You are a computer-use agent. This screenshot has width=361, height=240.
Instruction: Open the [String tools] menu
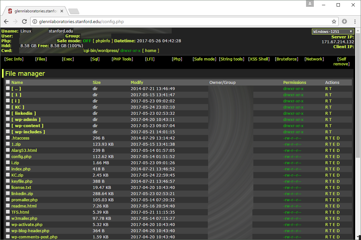coord(232,59)
